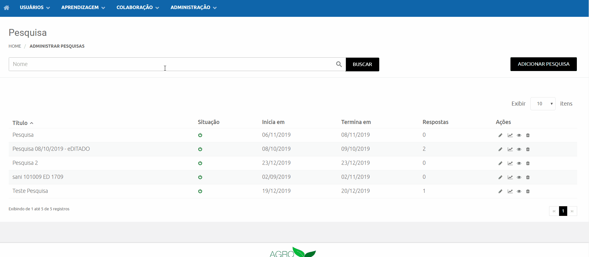Toggle power status of 'Teste Pesquisa'
The width and height of the screenshot is (589, 257).
click(200, 191)
